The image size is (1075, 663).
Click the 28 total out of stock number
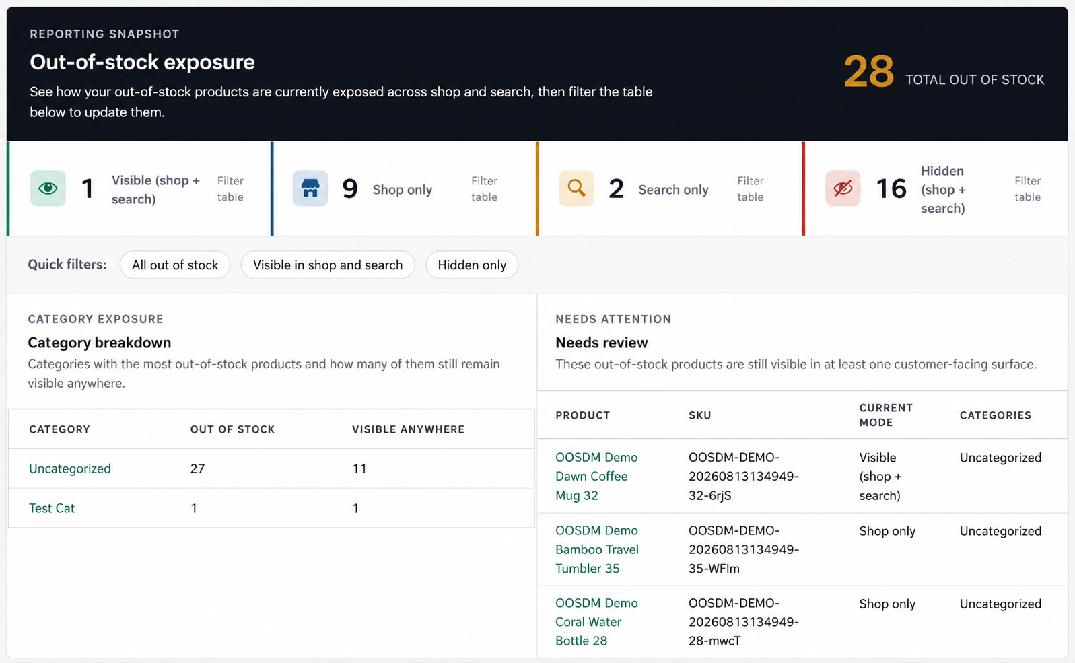point(868,72)
